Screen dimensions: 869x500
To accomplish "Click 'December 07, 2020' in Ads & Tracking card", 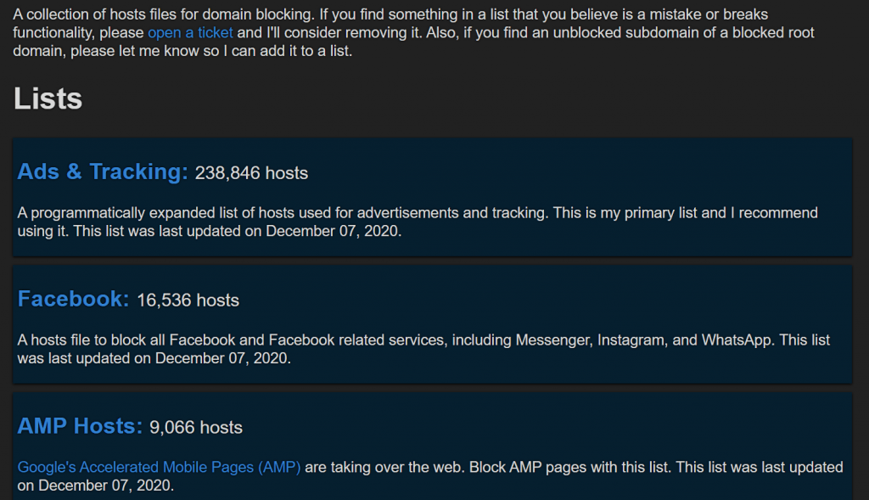I will 332,231.
